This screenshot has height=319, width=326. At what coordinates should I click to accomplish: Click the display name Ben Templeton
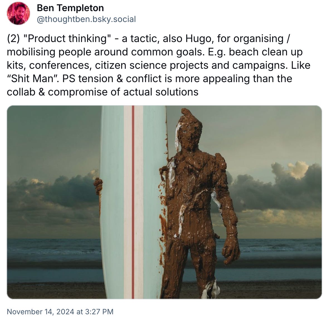click(x=70, y=8)
